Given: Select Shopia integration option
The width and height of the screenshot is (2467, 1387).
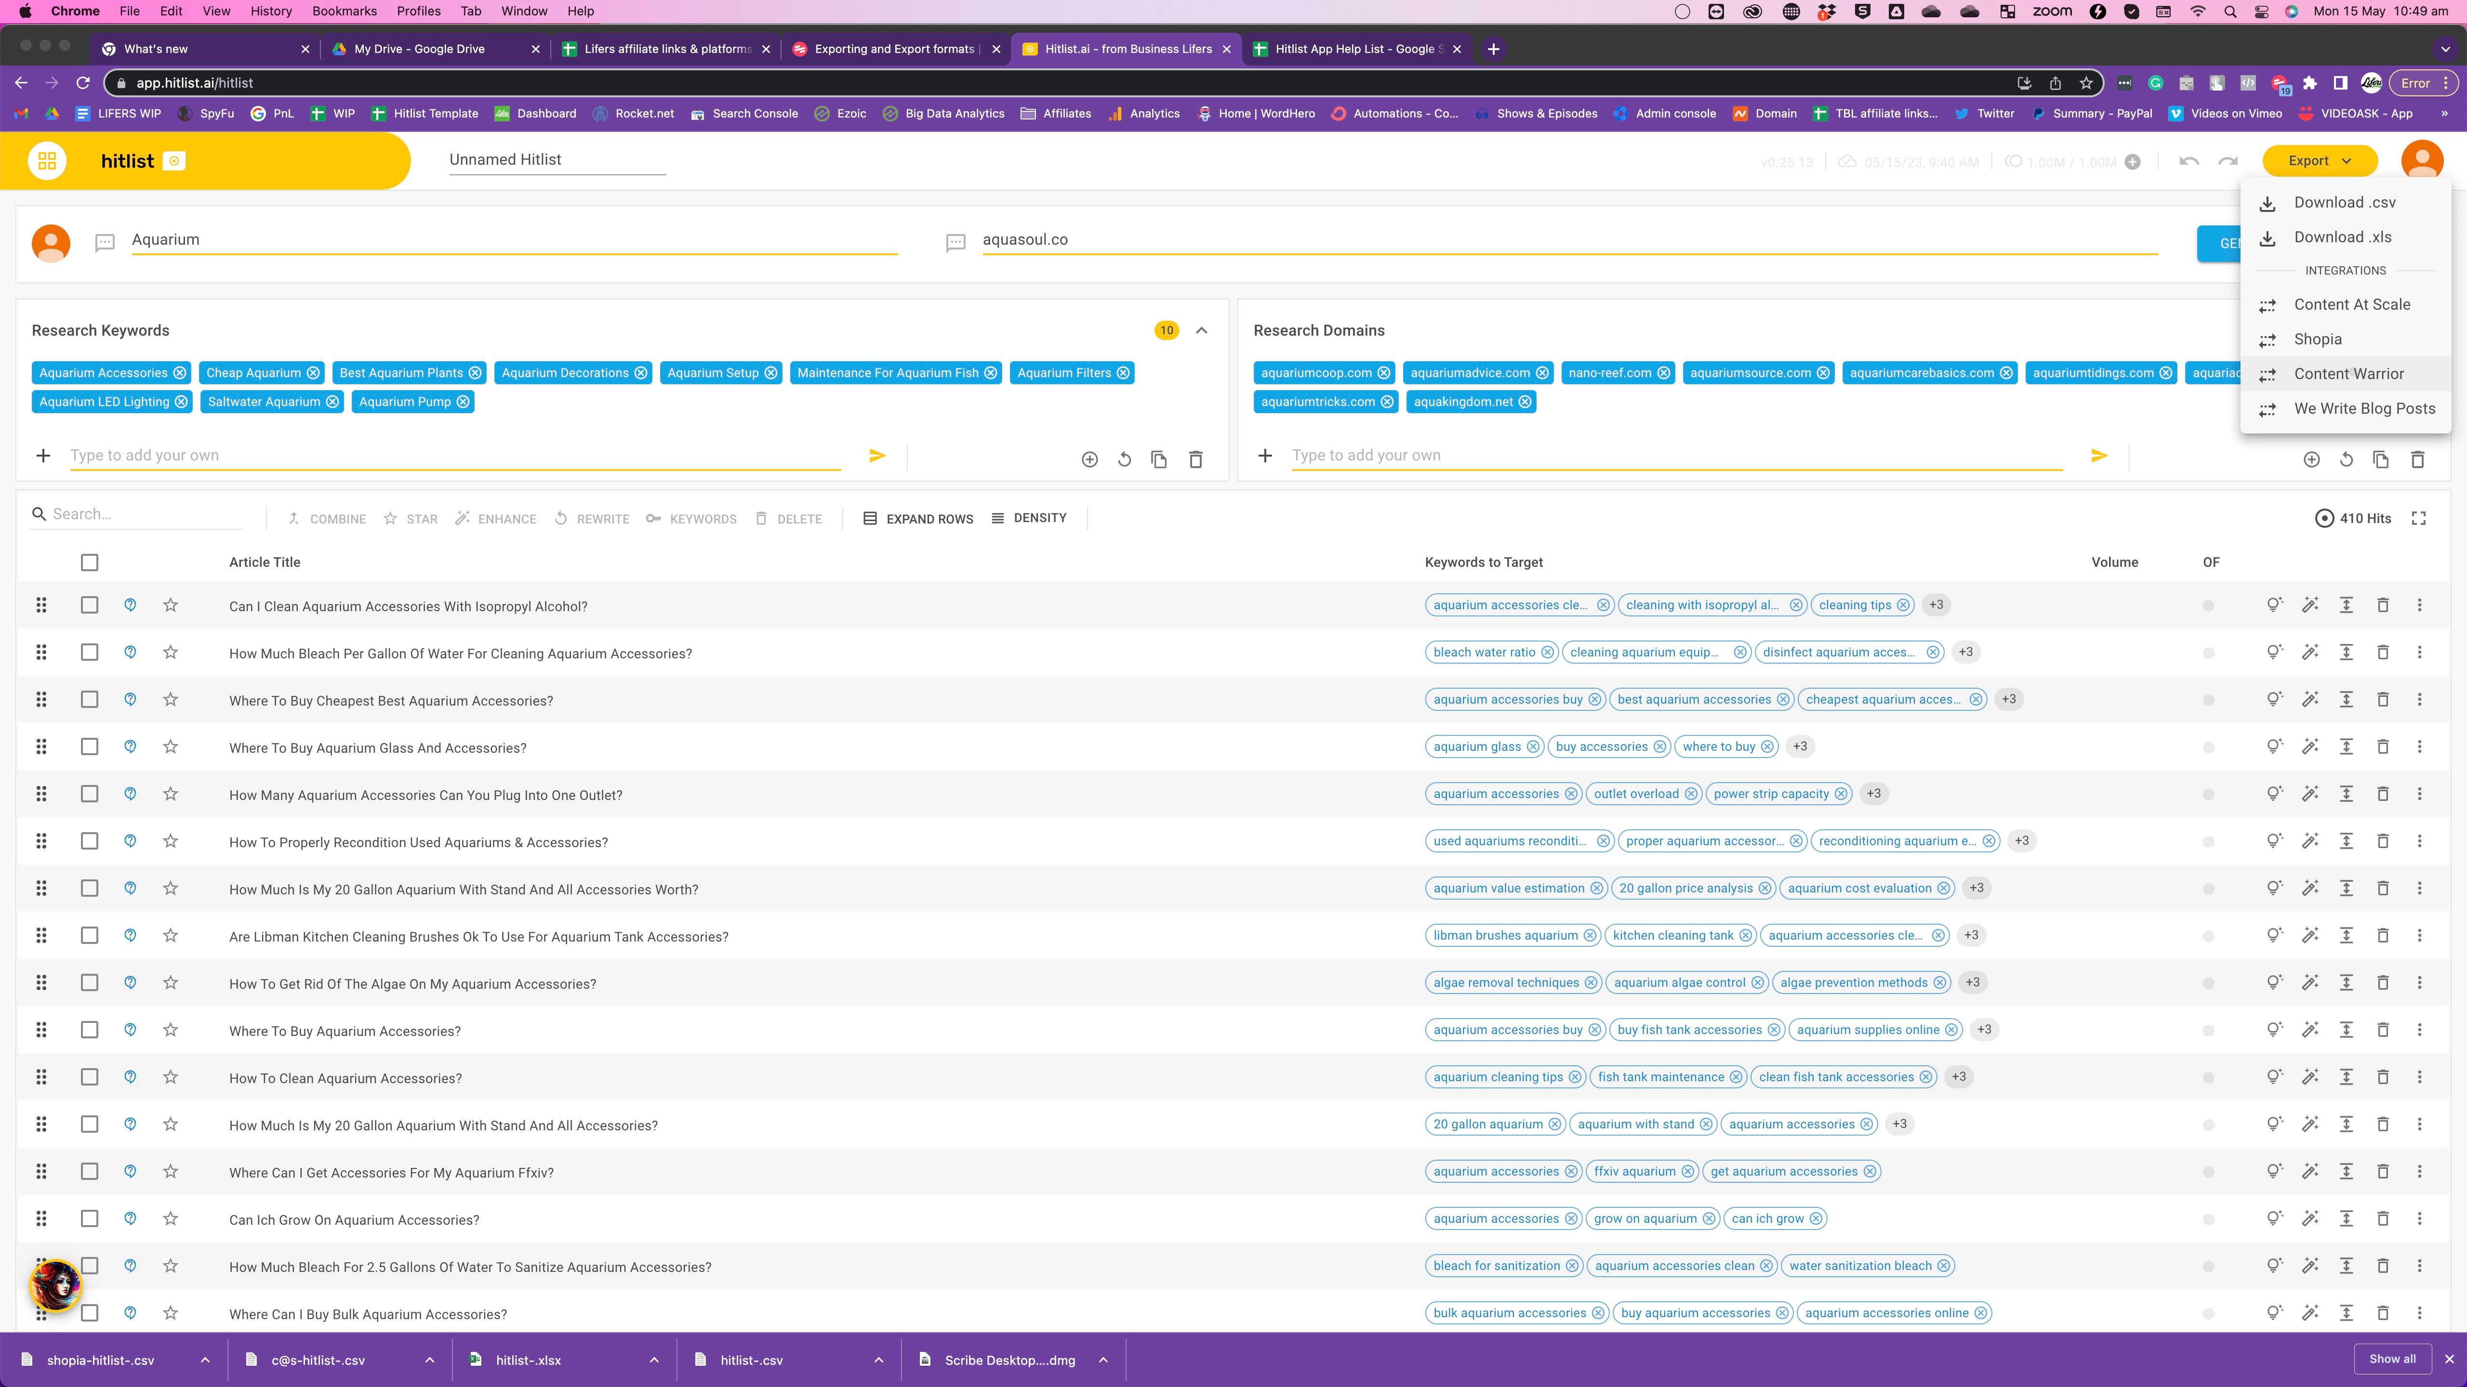Looking at the screenshot, I should [x=2345, y=339].
